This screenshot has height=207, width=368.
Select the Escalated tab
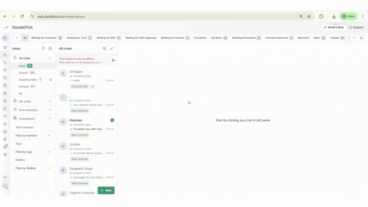[x=200, y=38]
